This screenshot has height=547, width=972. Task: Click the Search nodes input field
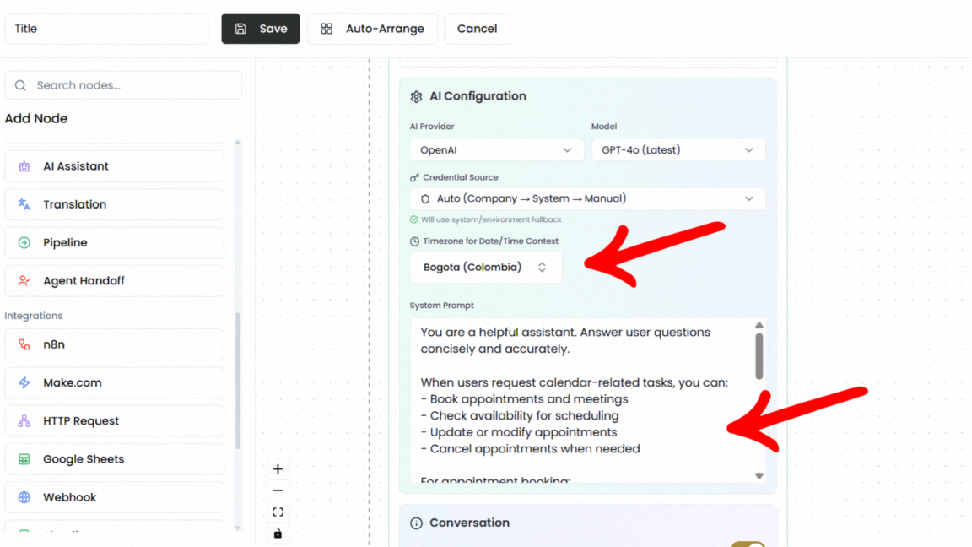click(122, 85)
